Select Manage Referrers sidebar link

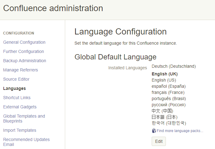click(20, 70)
